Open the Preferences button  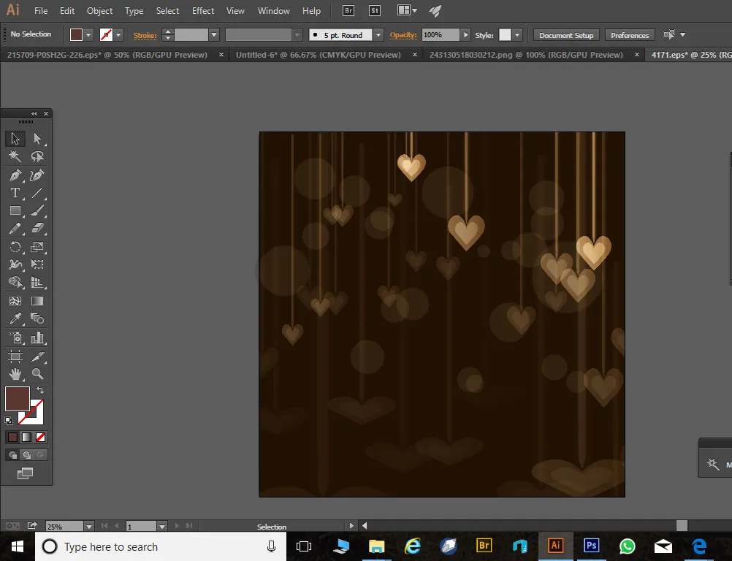[630, 35]
